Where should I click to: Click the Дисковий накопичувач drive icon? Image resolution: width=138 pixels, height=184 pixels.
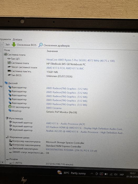point(11,149)
